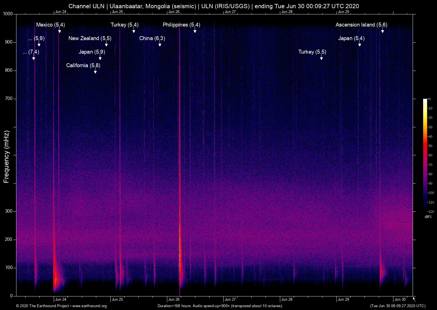Open the www.earthsound.org link

coord(90,306)
